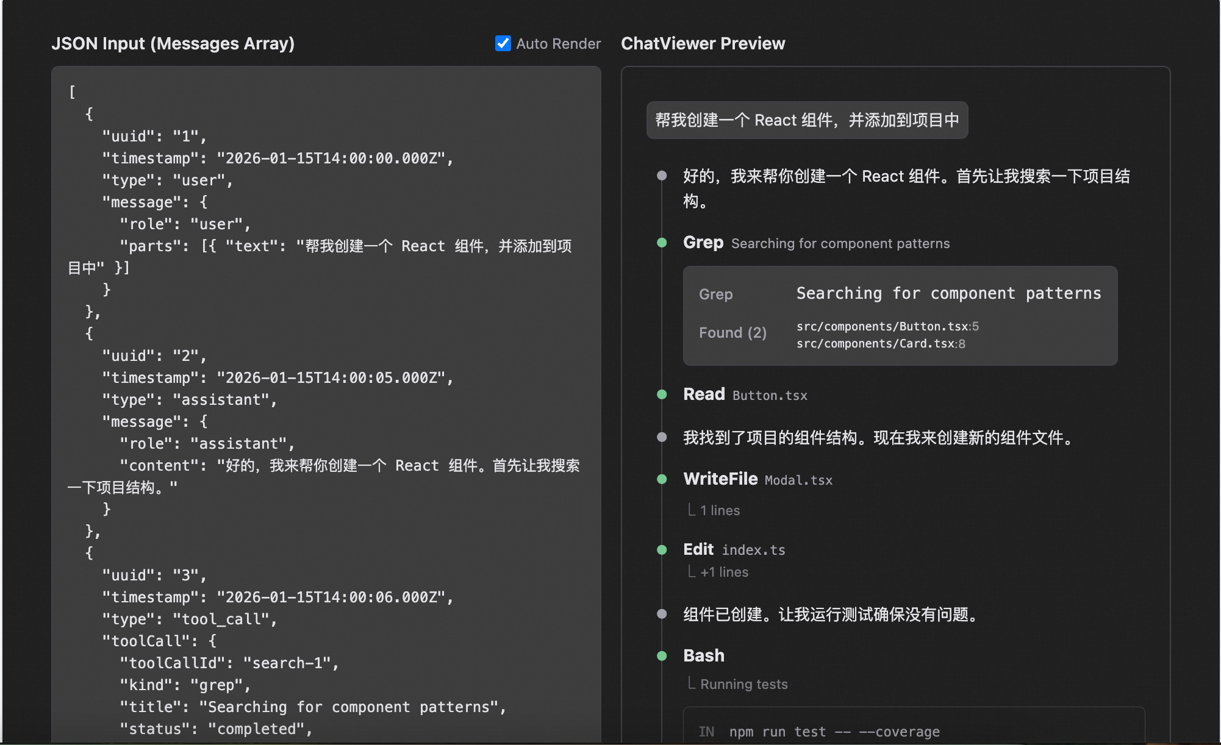Click green status dot beside Read Button.tsx
The height and width of the screenshot is (745, 1221).
[662, 394]
